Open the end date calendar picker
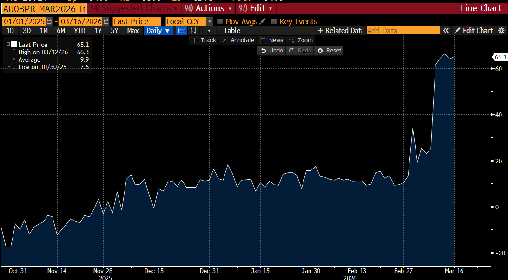Screen dimensions: 508x280 pos(106,21)
